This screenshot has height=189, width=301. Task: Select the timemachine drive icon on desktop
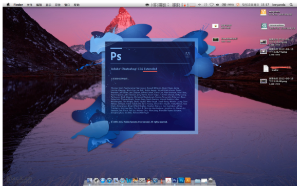[x=264, y=26]
